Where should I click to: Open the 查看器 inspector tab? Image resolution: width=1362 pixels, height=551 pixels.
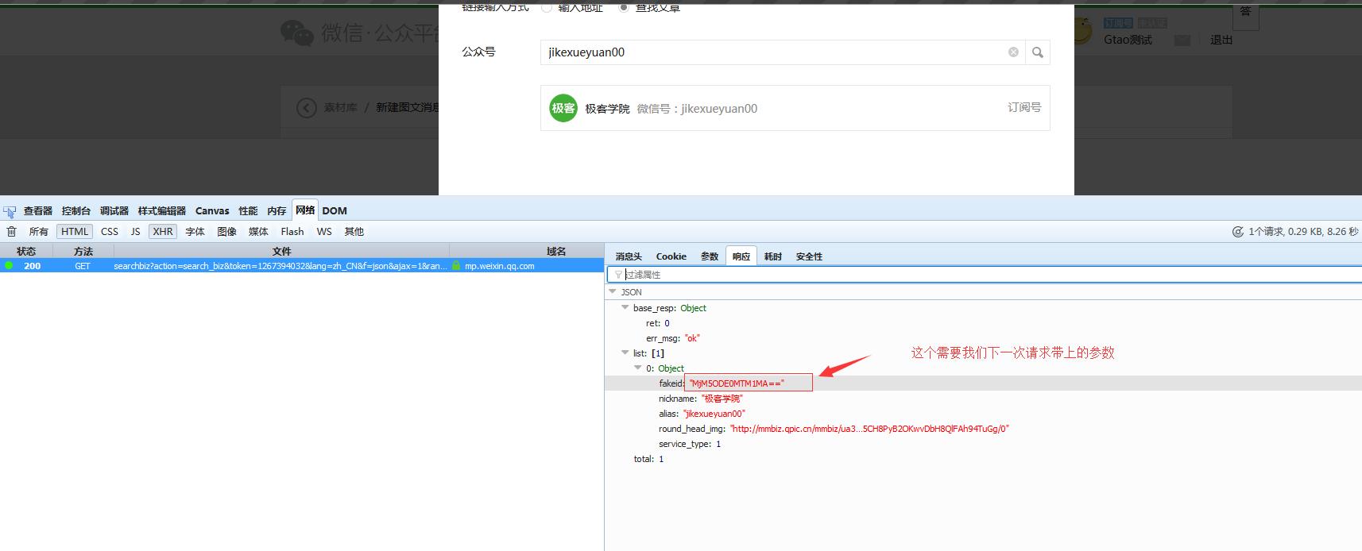pos(38,211)
